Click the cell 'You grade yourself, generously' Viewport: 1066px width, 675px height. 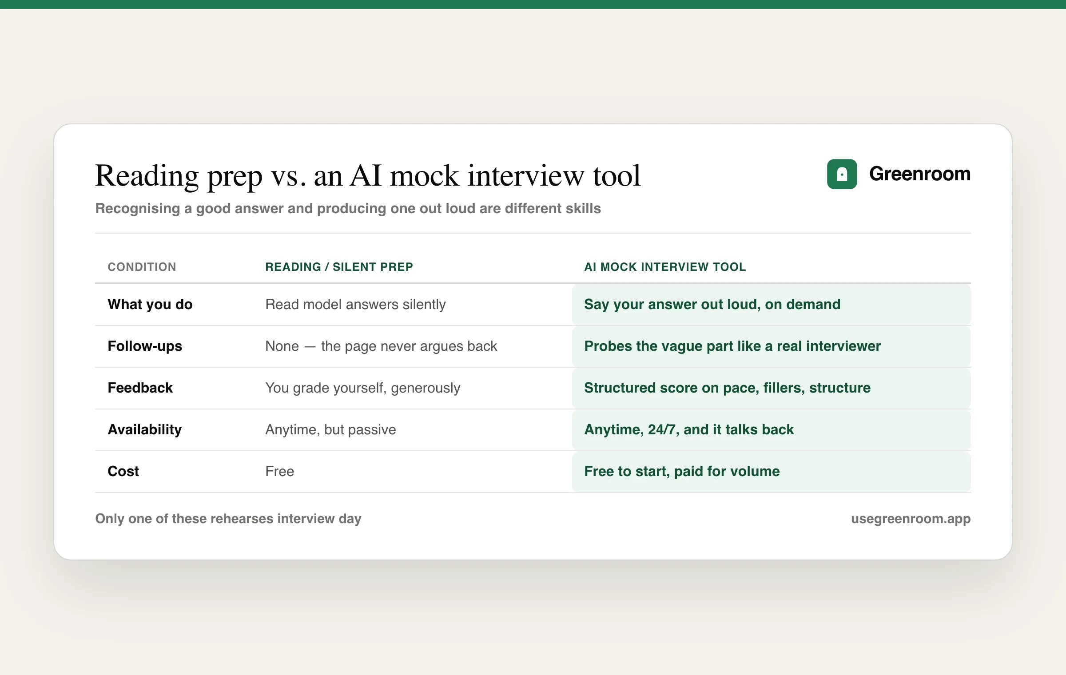[362, 388]
